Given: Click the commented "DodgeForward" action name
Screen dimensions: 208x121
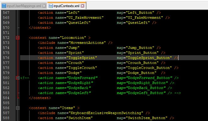Looking at the screenshot, I should pos(82,78).
